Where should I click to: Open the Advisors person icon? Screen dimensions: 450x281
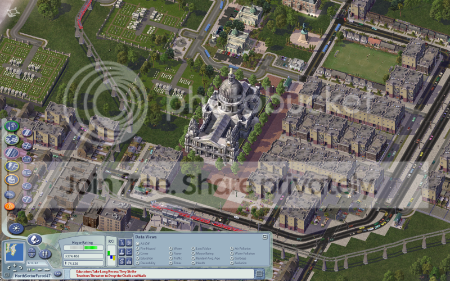click(x=121, y=252)
